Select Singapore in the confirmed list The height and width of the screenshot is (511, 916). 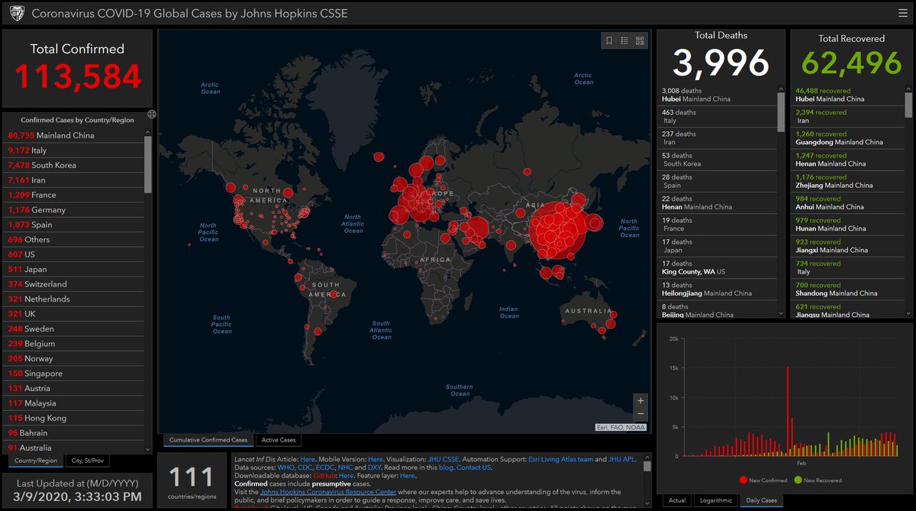pyautogui.click(x=74, y=374)
